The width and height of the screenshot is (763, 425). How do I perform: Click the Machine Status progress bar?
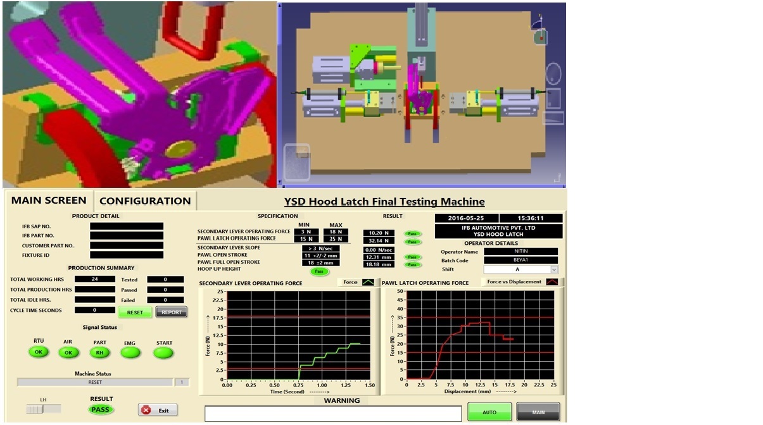(94, 380)
